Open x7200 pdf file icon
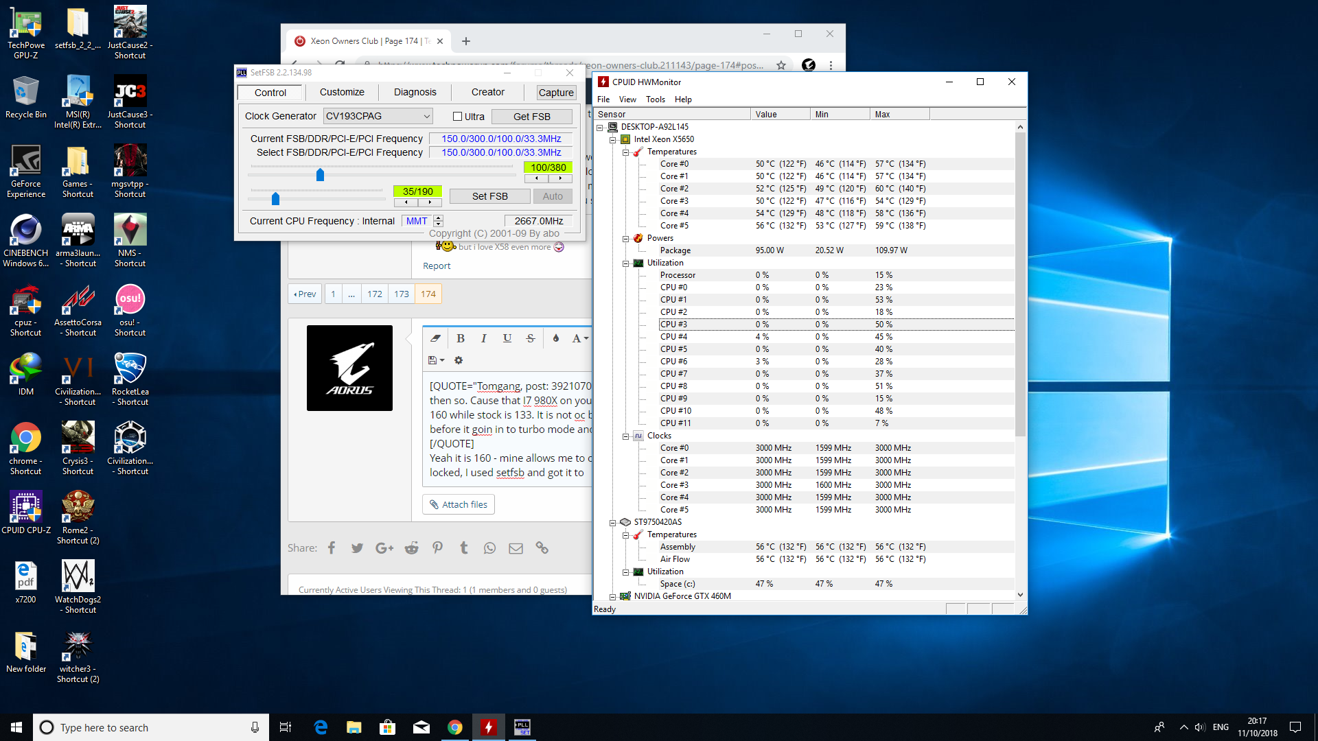 26,582
